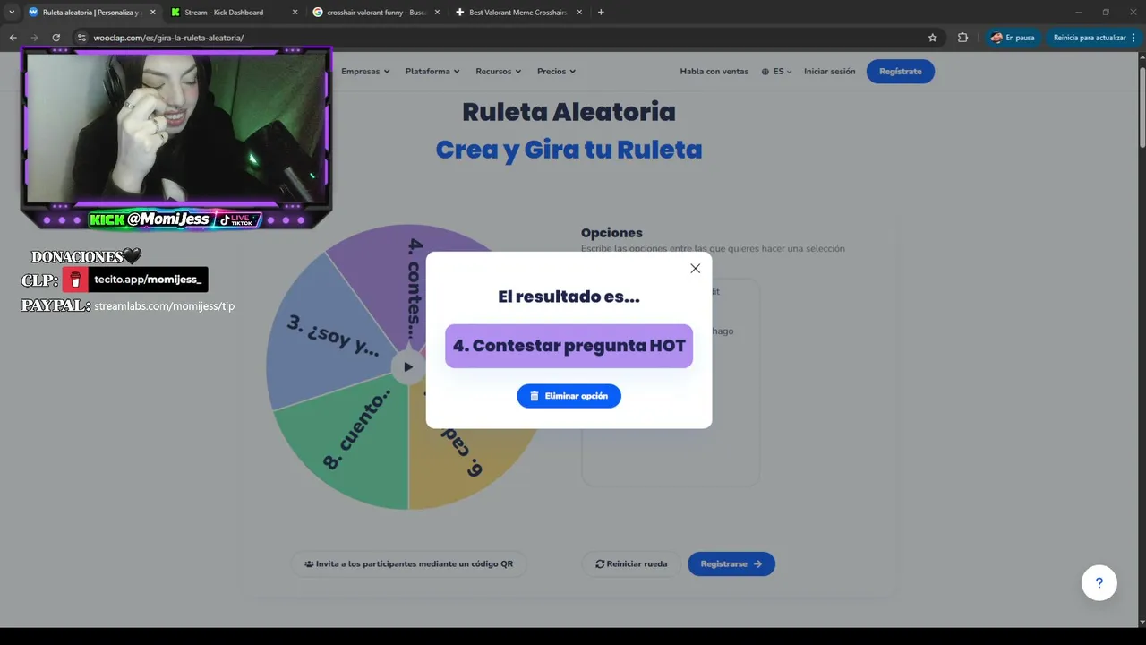Click Registrarse button below options
This screenshot has width=1146, height=645.
731,564
